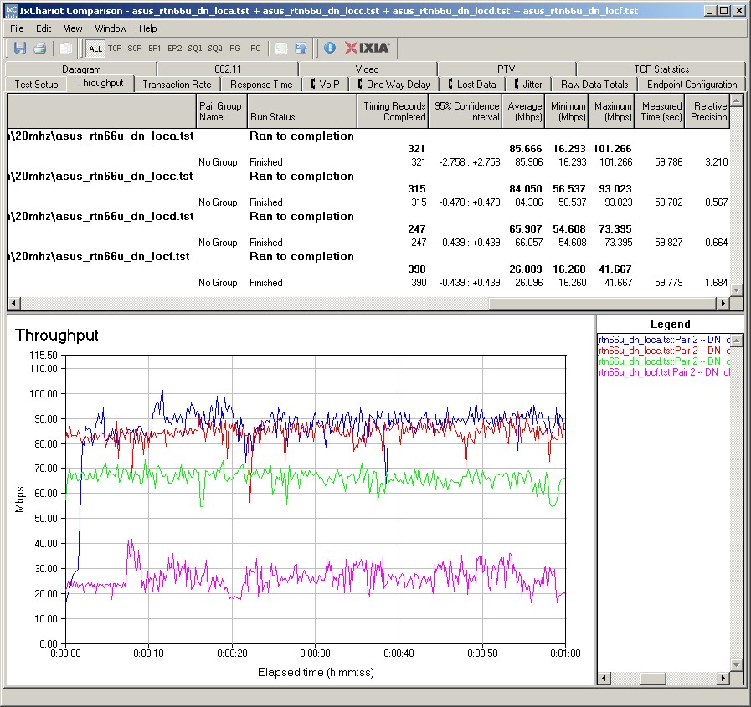Open the Window menu
This screenshot has height=707, width=751.
(x=111, y=28)
